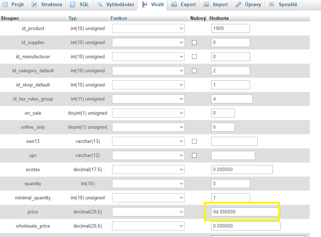
Task: Open the function dropdown for id_tax_rules_group
Action: coord(148,99)
